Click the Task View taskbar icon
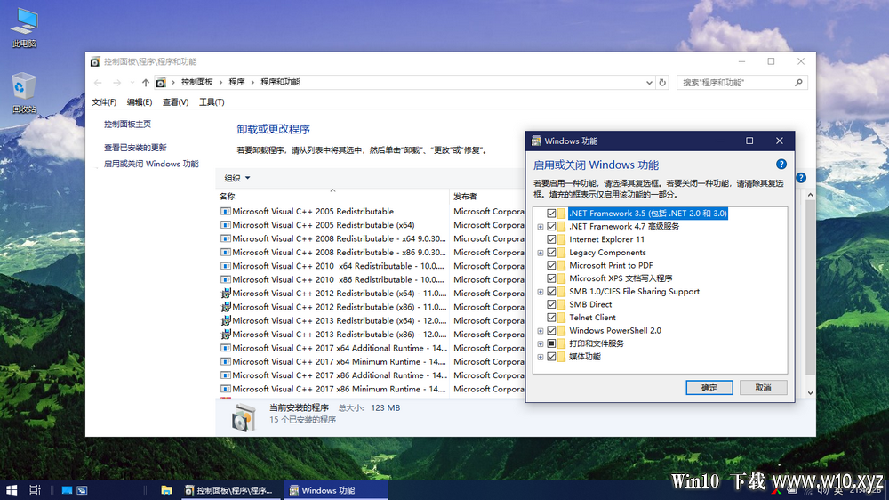 [36, 490]
